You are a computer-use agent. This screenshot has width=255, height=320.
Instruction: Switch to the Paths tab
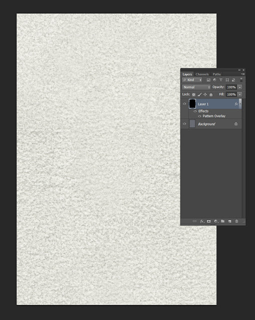216,74
